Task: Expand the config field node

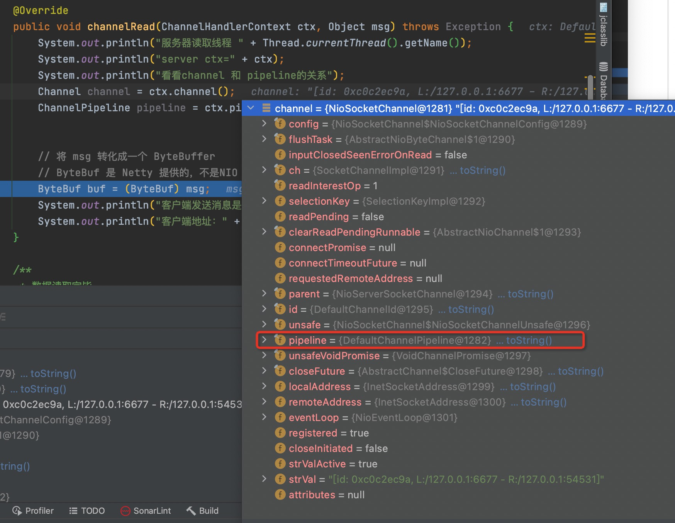Action: pos(264,124)
